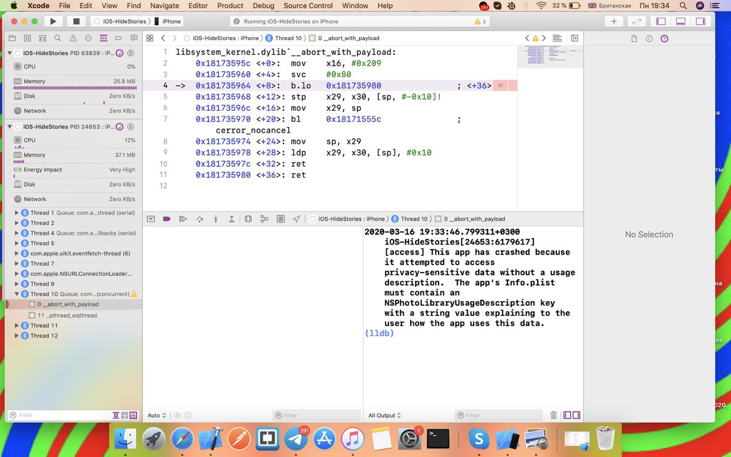Stop the running app

(x=76, y=21)
